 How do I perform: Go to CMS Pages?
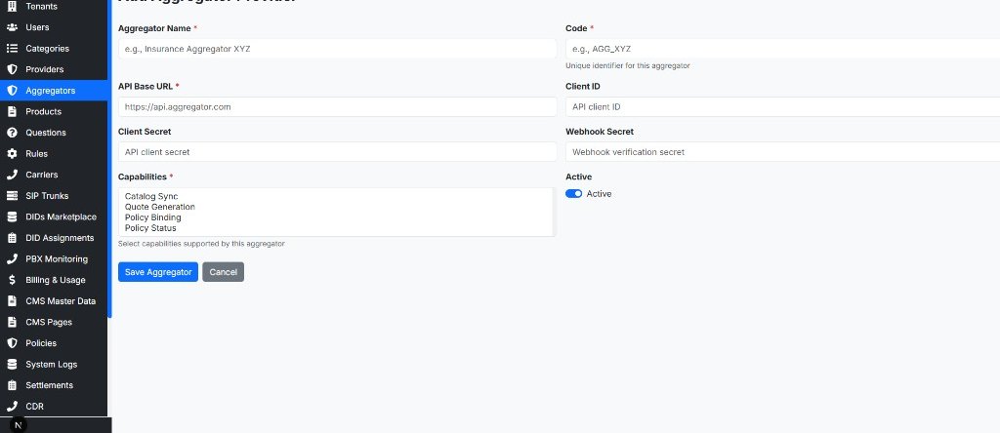(54, 322)
